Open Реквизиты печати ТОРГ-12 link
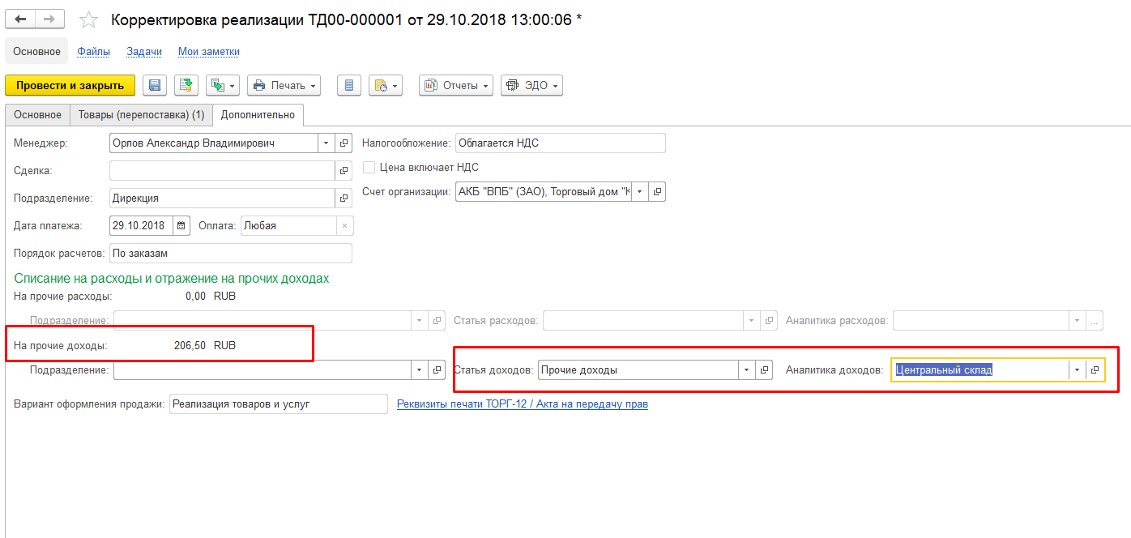The width and height of the screenshot is (1131, 538). pos(523,403)
